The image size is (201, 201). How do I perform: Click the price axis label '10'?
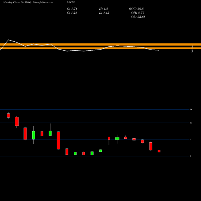coord(191,123)
